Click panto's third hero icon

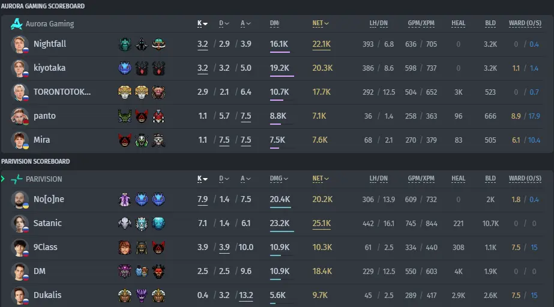(158, 116)
